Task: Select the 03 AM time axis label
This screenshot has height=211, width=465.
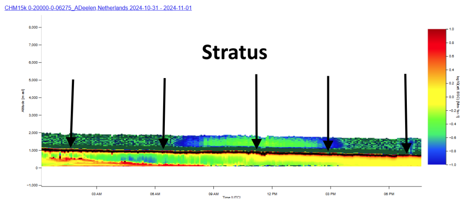Action: coord(96,193)
